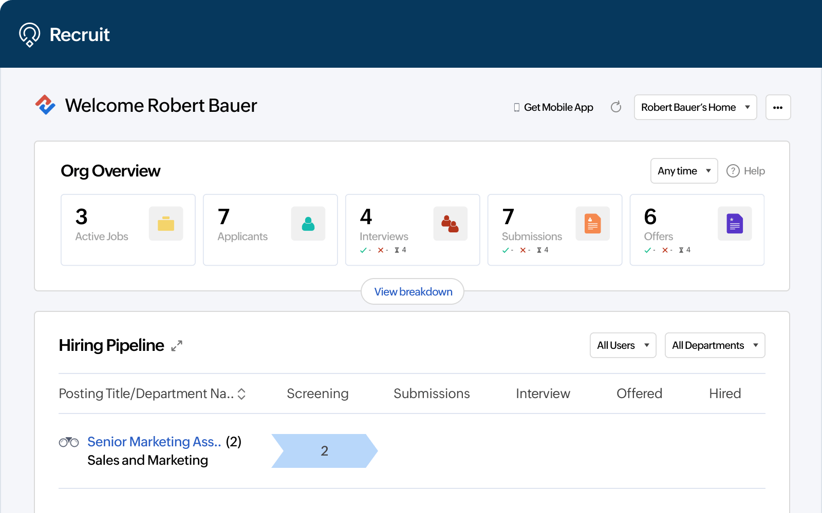The width and height of the screenshot is (822, 513).
Task: Open the Any time filter dropdown
Action: coord(684,171)
